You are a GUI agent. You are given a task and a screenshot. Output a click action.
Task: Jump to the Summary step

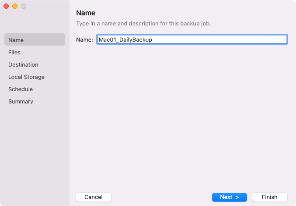(x=21, y=101)
